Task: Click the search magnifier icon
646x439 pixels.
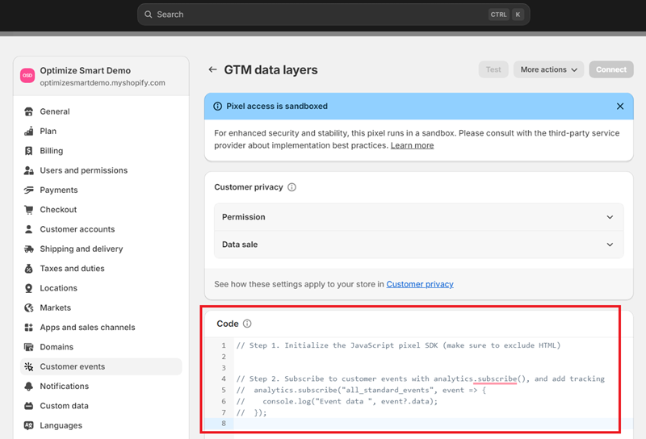Action: click(148, 15)
